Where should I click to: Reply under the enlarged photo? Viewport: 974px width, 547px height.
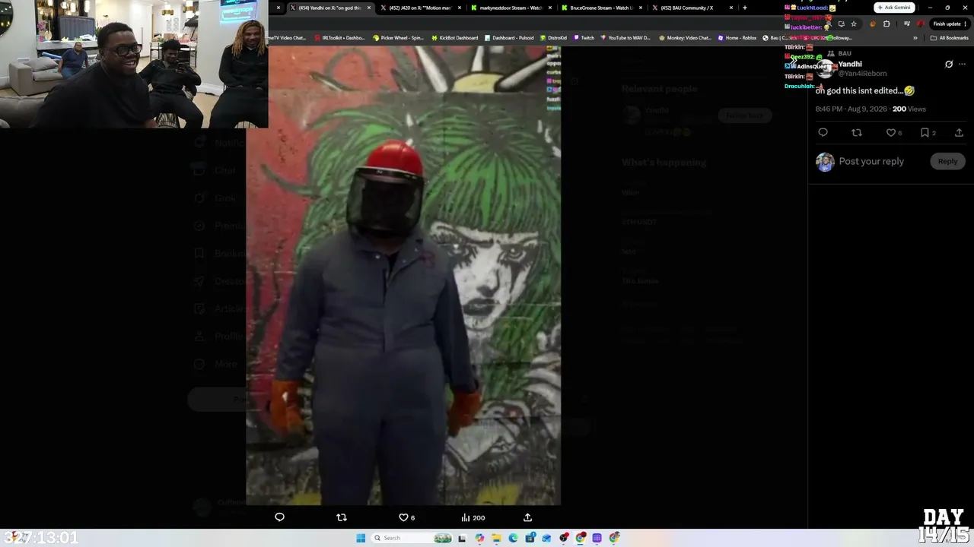(279, 517)
